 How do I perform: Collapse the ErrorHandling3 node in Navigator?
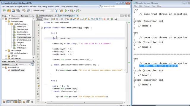pyautogui.click(x=3, y=67)
